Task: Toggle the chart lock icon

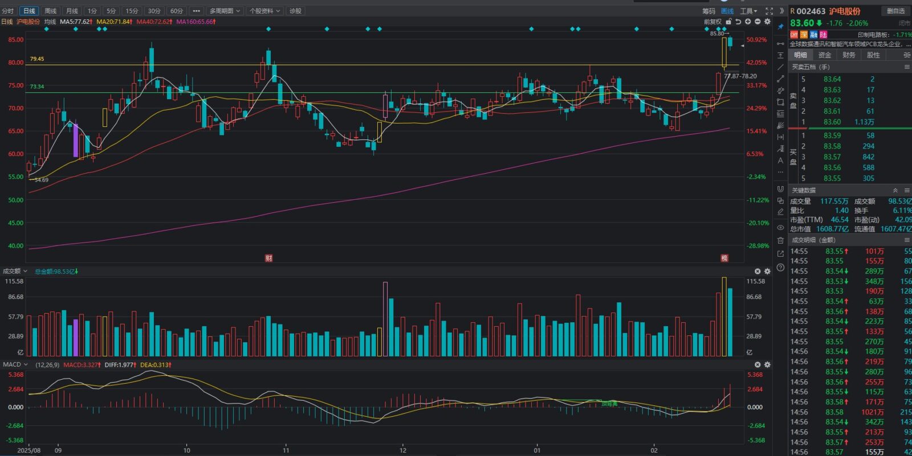Action: (x=728, y=22)
